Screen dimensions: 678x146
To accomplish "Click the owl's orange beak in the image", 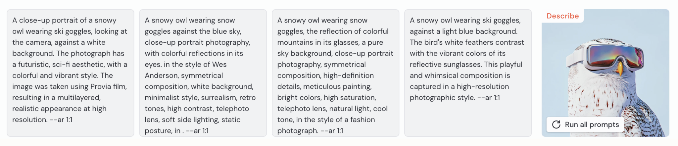I will [x=619, y=69].
